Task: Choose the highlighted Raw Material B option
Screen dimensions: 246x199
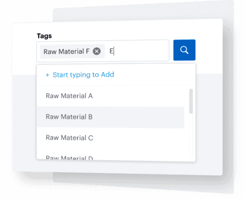Action: tap(110, 117)
